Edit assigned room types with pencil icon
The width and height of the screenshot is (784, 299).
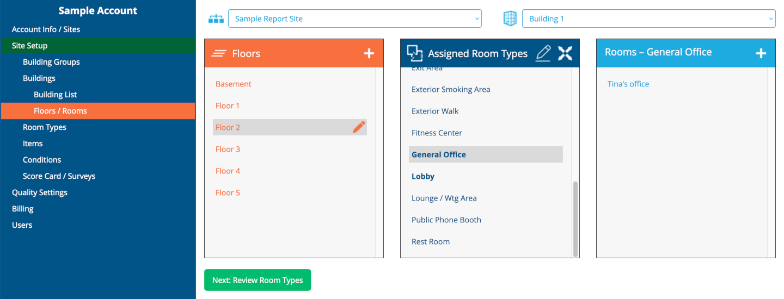543,53
